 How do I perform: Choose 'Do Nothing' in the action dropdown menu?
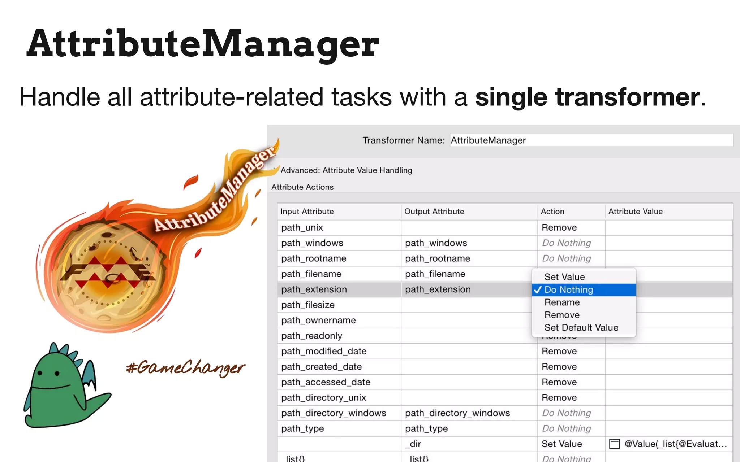point(584,290)
